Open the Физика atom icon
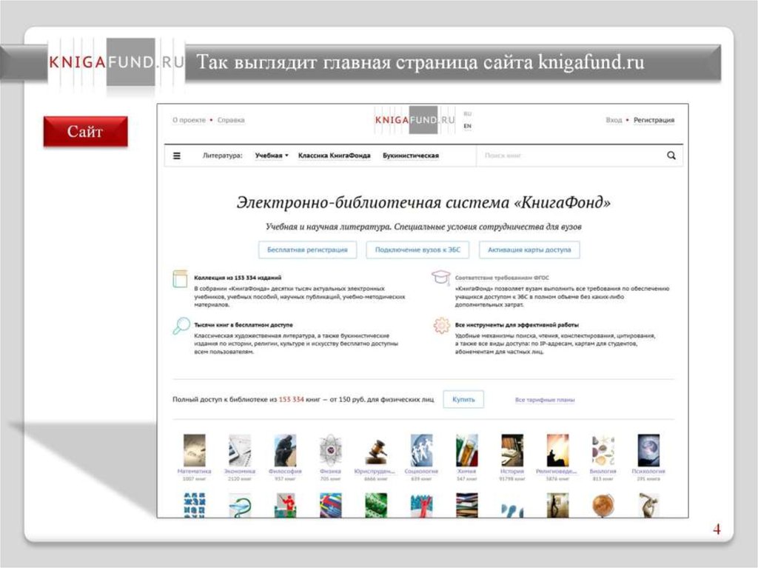The image size is (758, 568). [x=331, y=450]
